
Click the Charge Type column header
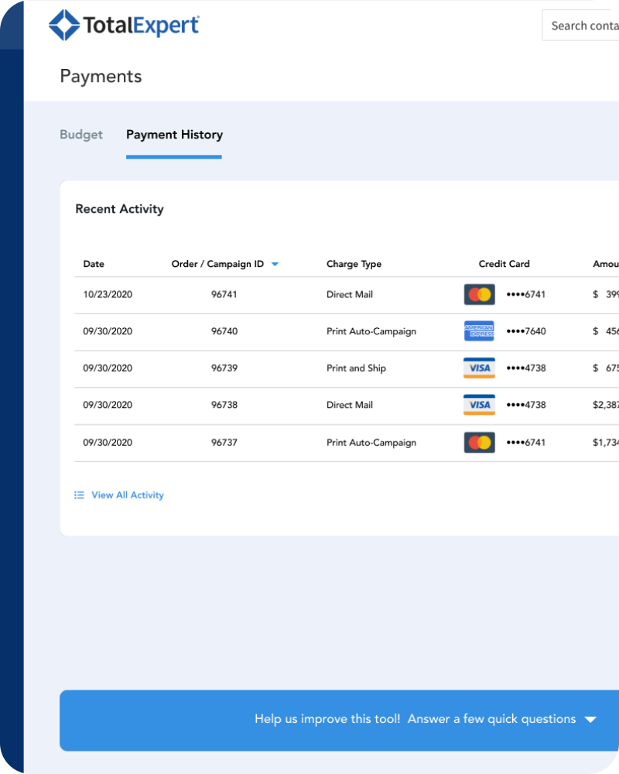click(x=354, y=264)
